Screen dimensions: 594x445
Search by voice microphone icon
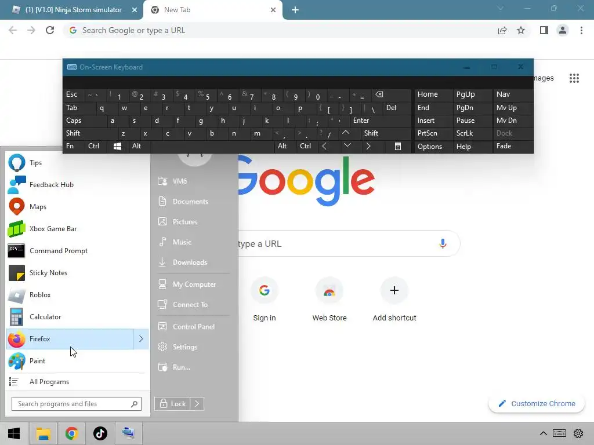tap(443, 243)
